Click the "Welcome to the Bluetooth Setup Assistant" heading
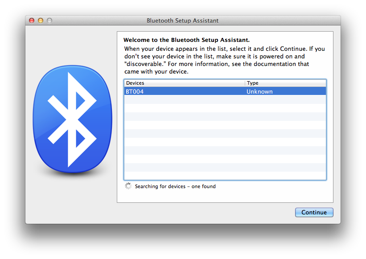This screenshot has height=259, width=366. 186,40
